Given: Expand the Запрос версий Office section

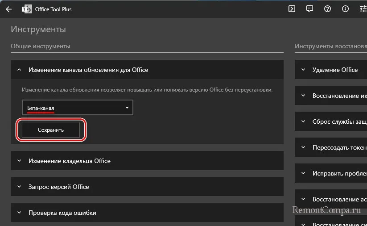Looking at the screenshot, I should pos(19,187).
